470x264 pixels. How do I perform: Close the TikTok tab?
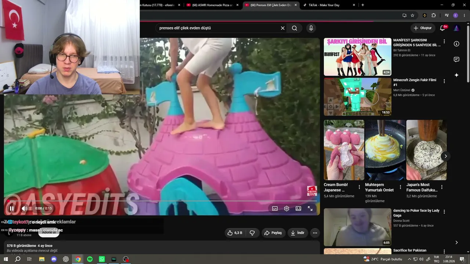click(354, 5)
